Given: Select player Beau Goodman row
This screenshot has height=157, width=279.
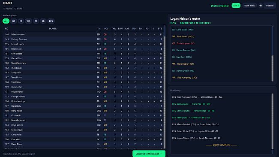Looking at the screenshot, I should pyautogui.click(x=83, y=121).
